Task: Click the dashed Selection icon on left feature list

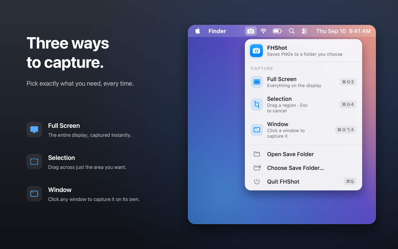Action: click(34, 162)
